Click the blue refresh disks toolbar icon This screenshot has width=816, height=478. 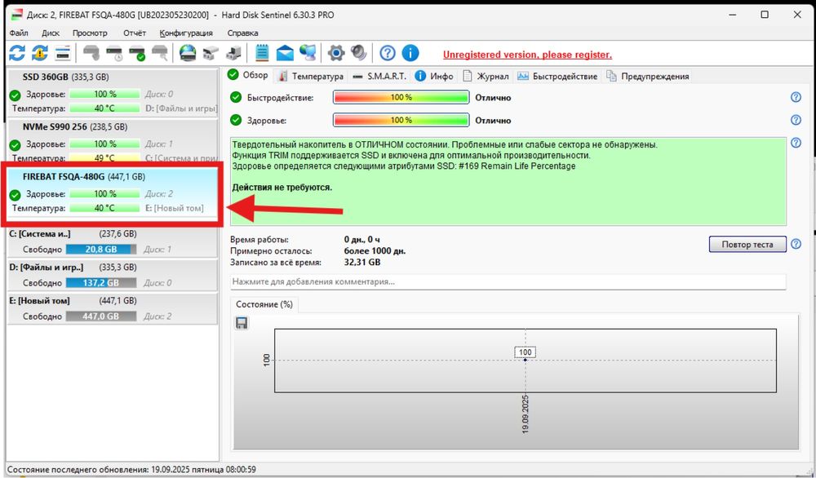coord(16,53)
